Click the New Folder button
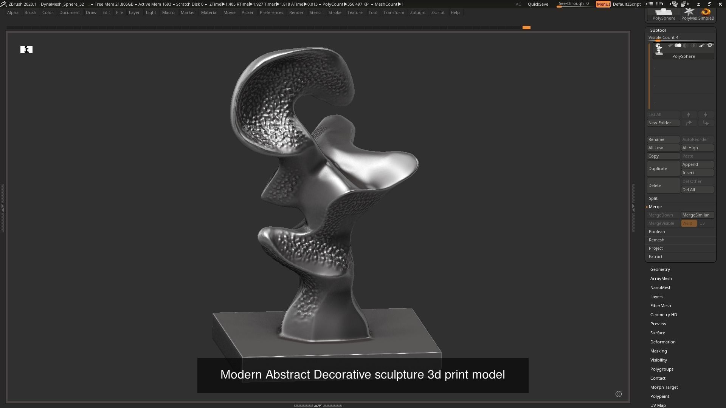The width and height of the screenshot is (726, 408). point(663,123)
